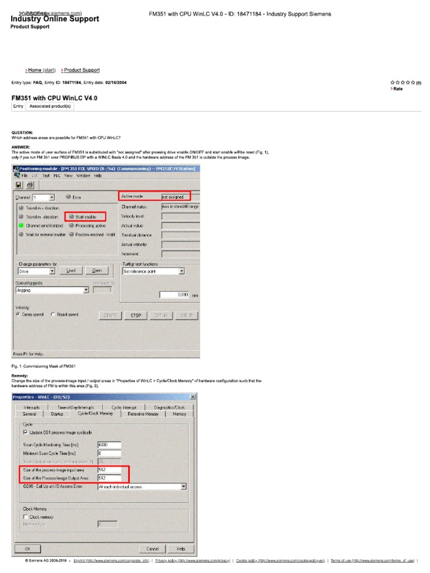Click the STOP button

(135, 316)
